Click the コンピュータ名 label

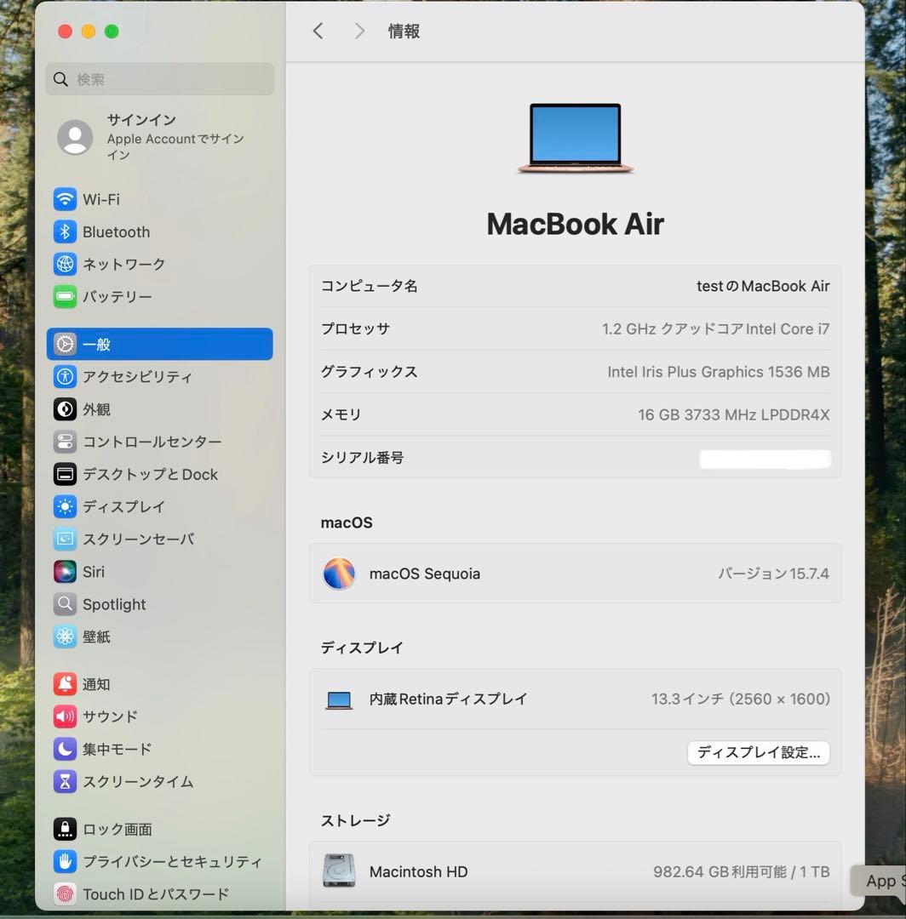pyautogui.click(x=369, y=286)
